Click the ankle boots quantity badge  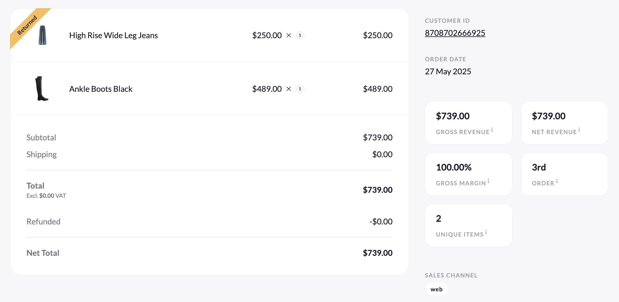coord(300,89)
